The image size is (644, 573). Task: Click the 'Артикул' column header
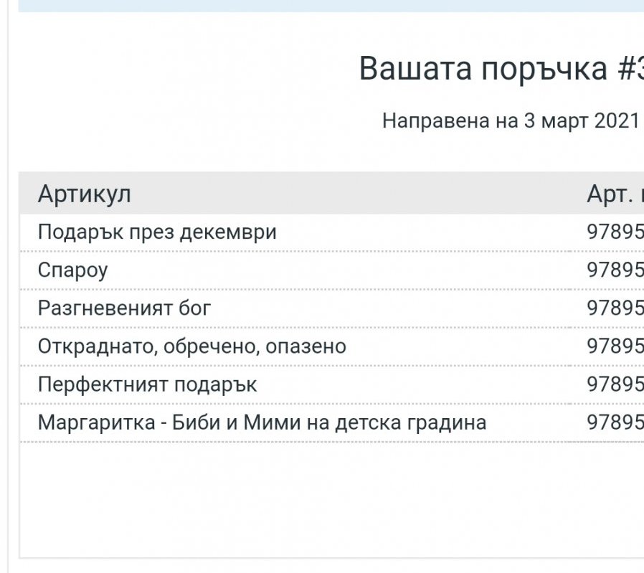(85, 194)
